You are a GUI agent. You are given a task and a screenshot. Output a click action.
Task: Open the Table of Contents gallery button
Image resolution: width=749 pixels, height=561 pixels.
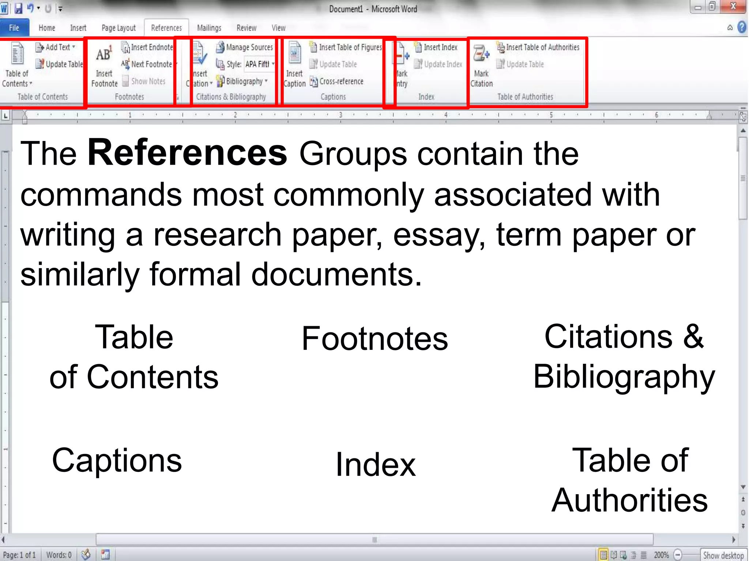tap(16, 65)
